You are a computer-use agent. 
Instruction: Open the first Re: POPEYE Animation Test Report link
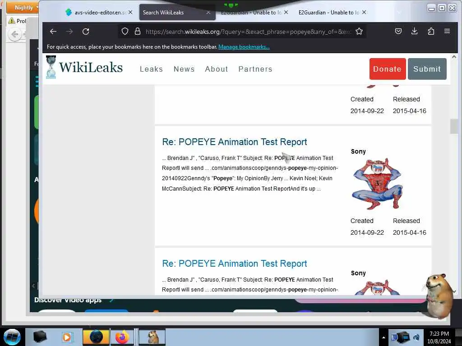[x=235, y=142]
